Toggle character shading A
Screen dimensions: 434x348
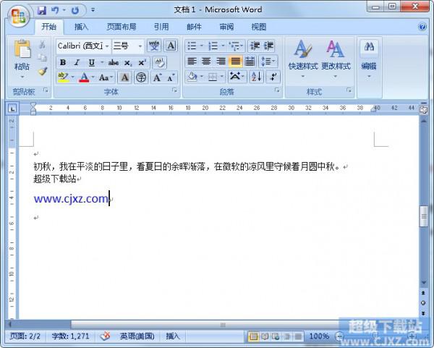(x=125, y=77)
